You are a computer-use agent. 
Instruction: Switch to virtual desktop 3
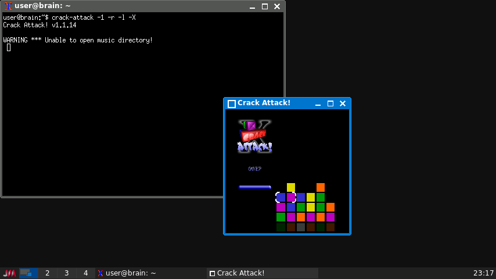66,273
